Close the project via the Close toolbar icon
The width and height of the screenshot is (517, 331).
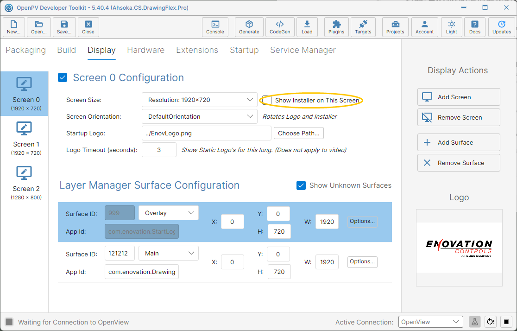click(88, 27)
